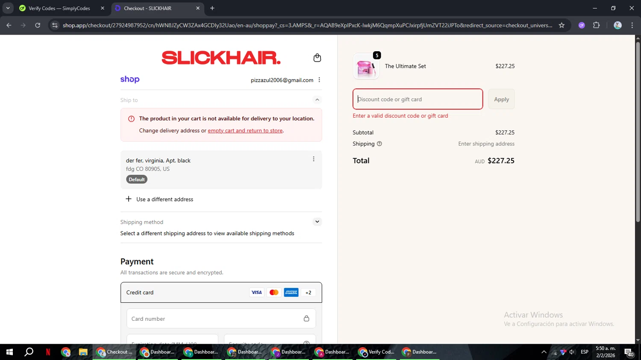Reload the checkout page

pos(38,25)
